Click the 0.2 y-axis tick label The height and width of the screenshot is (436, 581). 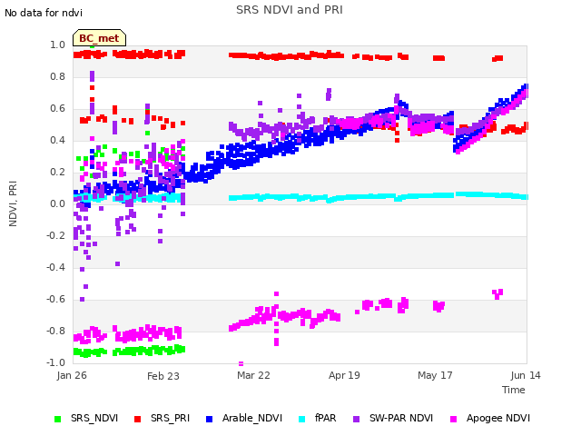58,172
